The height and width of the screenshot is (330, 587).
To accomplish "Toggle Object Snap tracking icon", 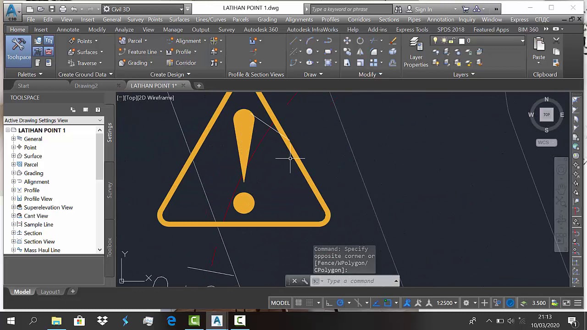I will (x=376, y=302).
